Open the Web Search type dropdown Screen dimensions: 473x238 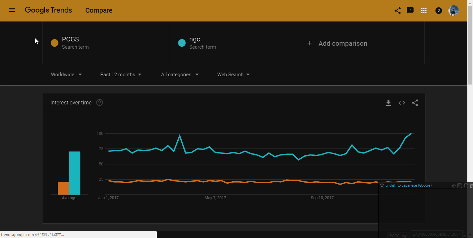(234, 75)
